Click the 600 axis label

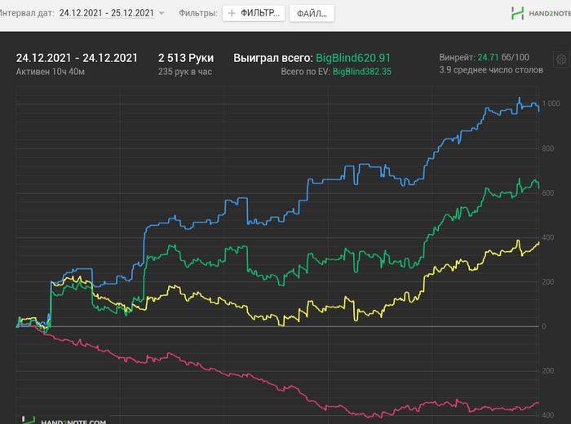(x=547, y=193)
